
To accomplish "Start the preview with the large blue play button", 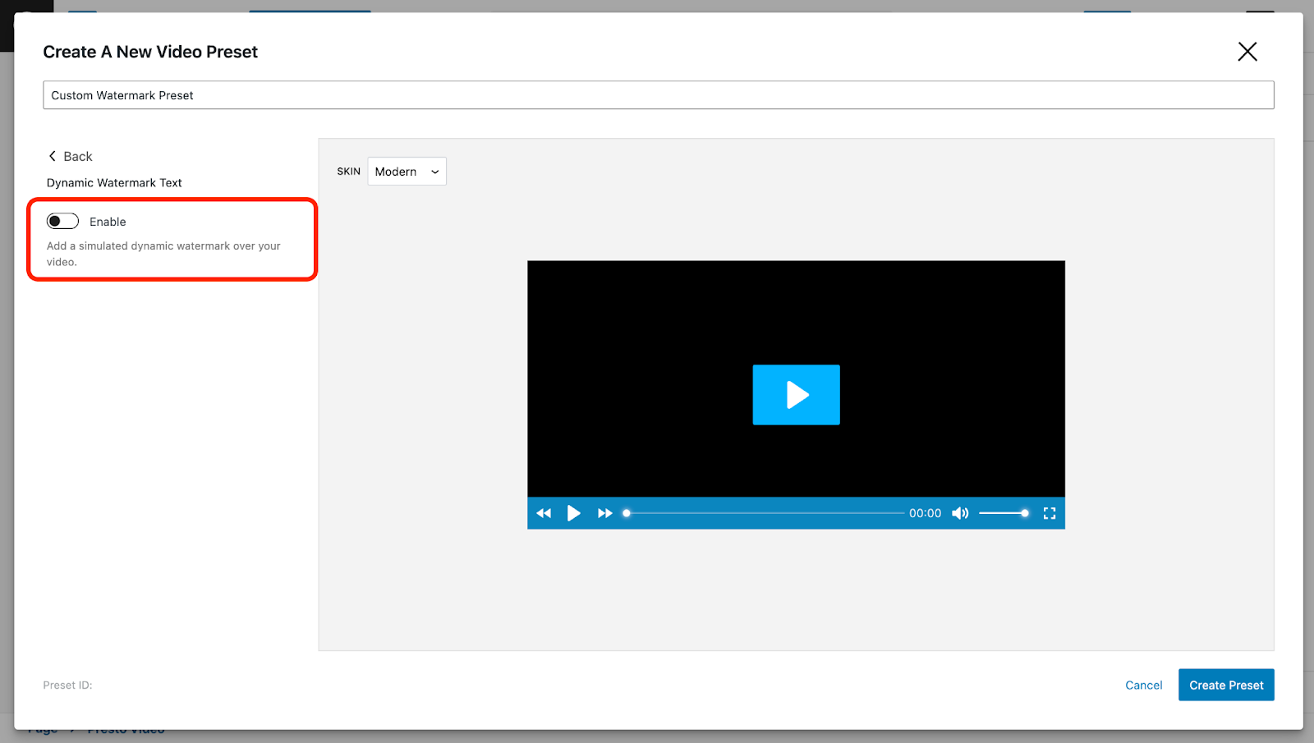I will click(796, 395).
